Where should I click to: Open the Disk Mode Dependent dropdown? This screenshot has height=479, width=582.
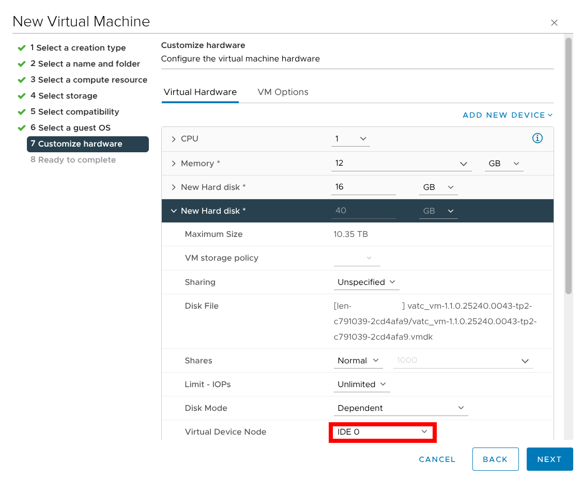coord(401,408)
